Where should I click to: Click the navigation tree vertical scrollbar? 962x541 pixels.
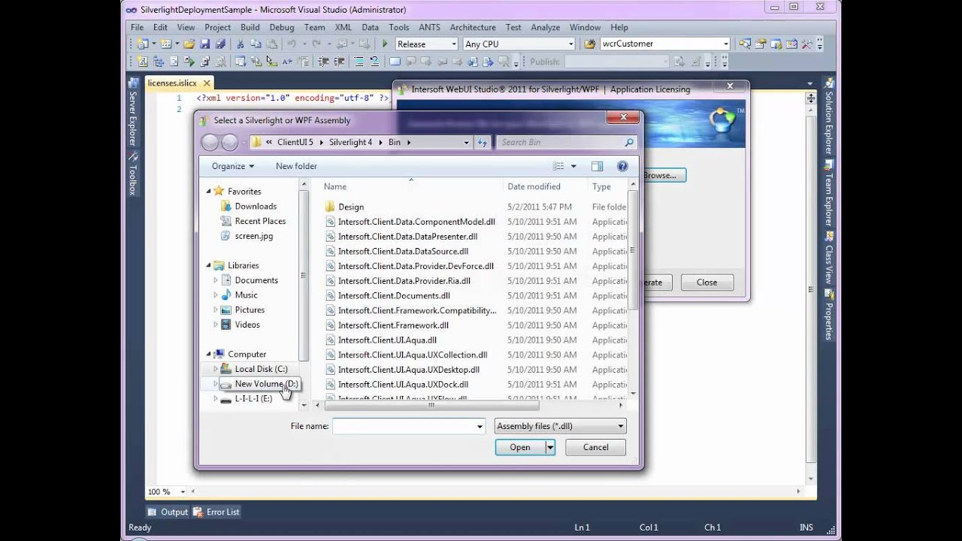(304, 274)
